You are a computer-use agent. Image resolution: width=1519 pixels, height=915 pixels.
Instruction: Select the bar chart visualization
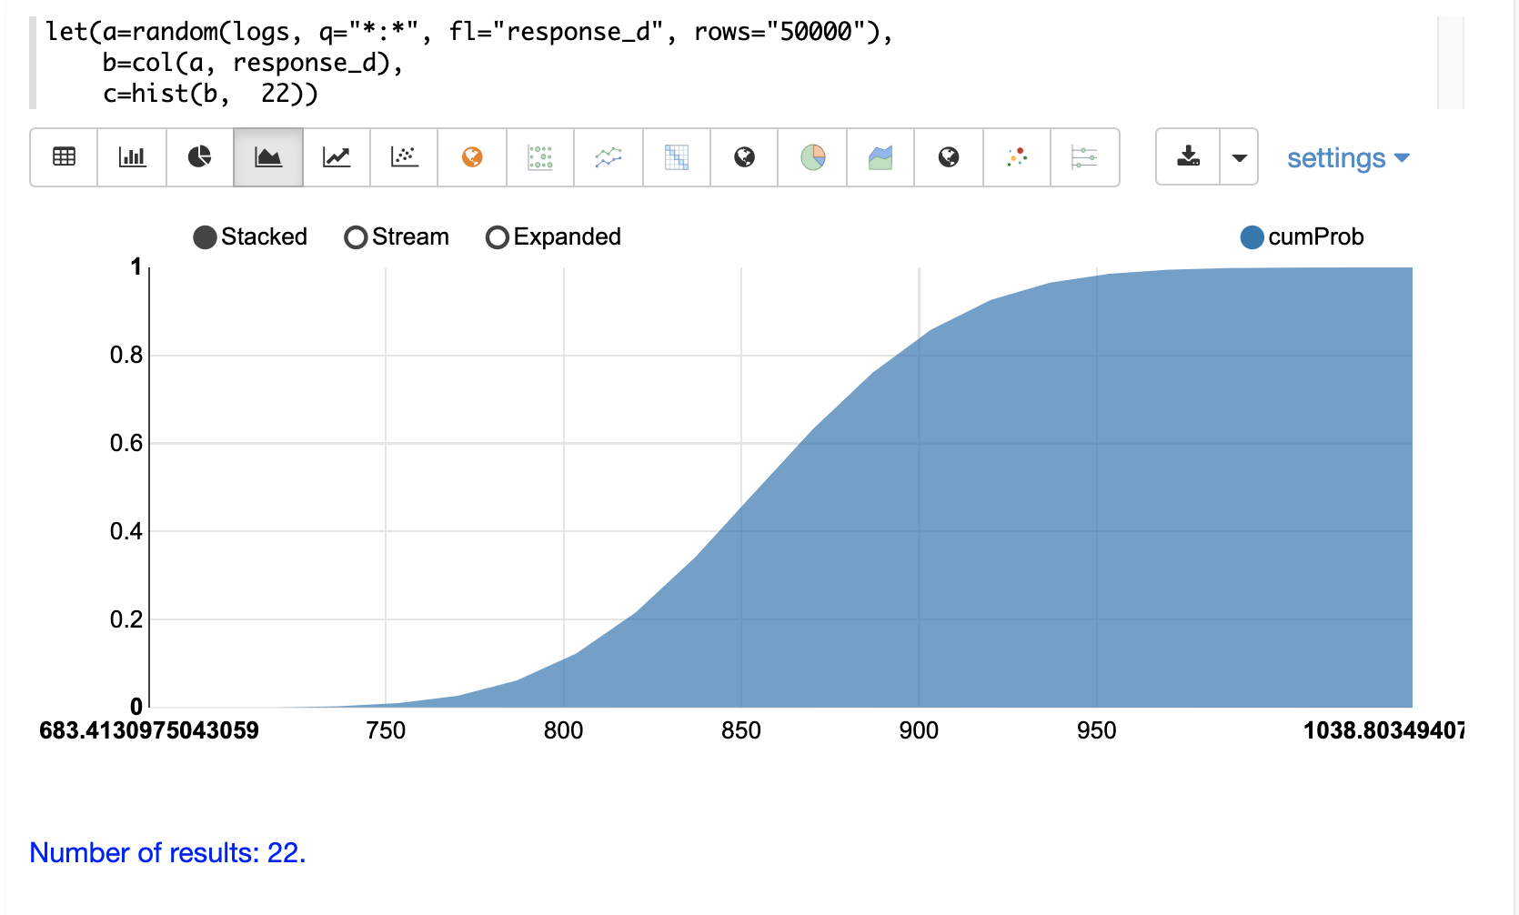[x=132, y=157]
